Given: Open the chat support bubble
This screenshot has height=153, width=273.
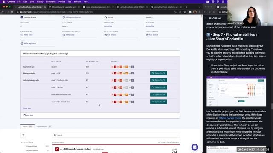Looking at the screenshot, I should tap(195, 147).
